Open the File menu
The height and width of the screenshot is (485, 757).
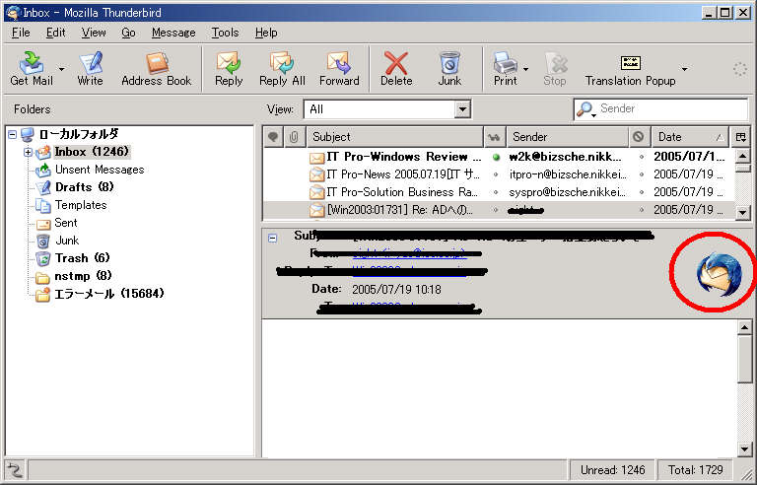click(21, 33)
